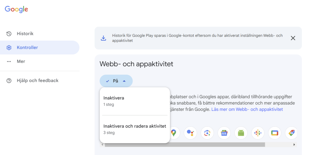The width and height of the screenshot is (312, 155).
Task: Select the Google Maps icon
Action: [174, 133]
